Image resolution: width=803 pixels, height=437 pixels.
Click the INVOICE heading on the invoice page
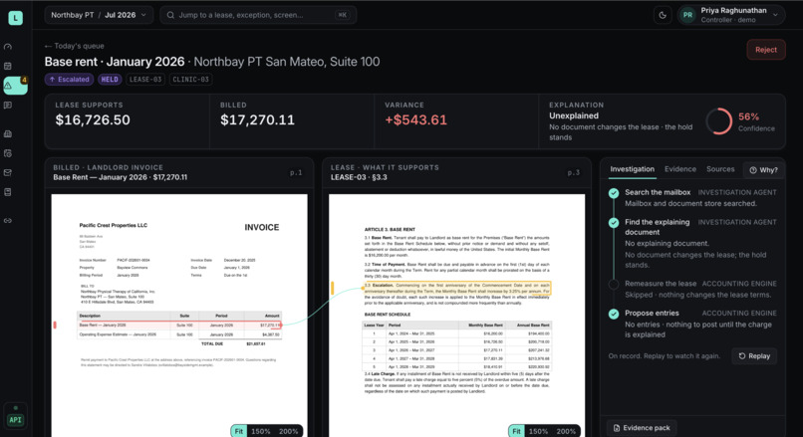[262, 228]
